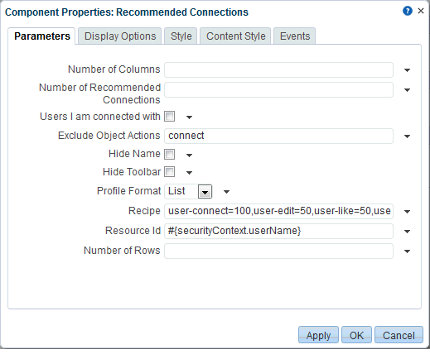Click the Resource Id input field
430x359 pixels.
coord(278,231)
